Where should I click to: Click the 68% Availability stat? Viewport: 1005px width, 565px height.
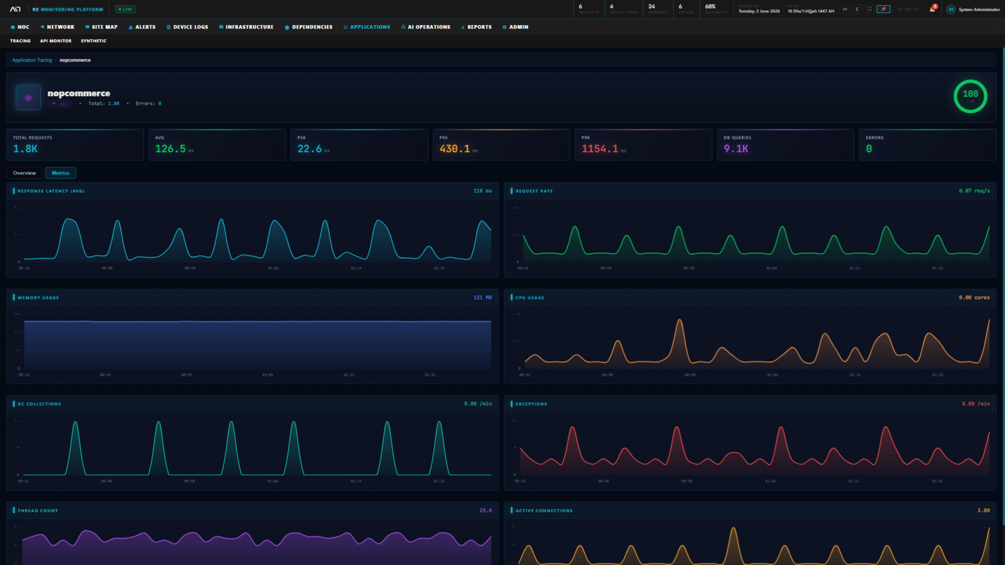click(716, 9)
